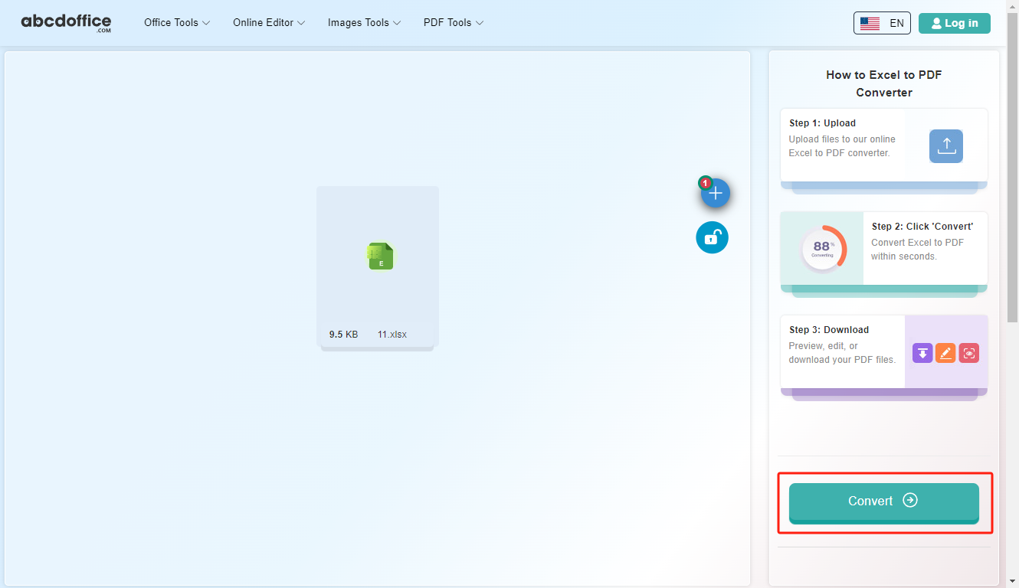The height and width of the screenshot is (588, 1019).
Task: Click the abcdoffice logo
Action: 66,23
